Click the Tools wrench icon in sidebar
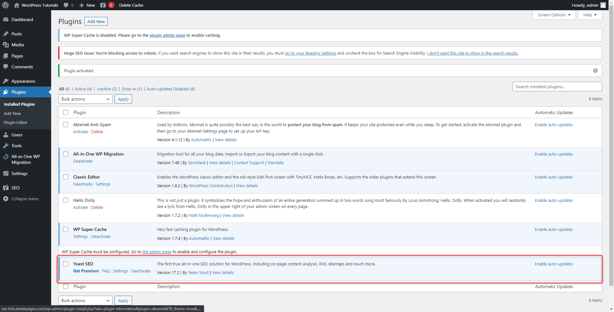Image resolution: width=614 pixels, height=312 pixels. (x=6, y=146)
